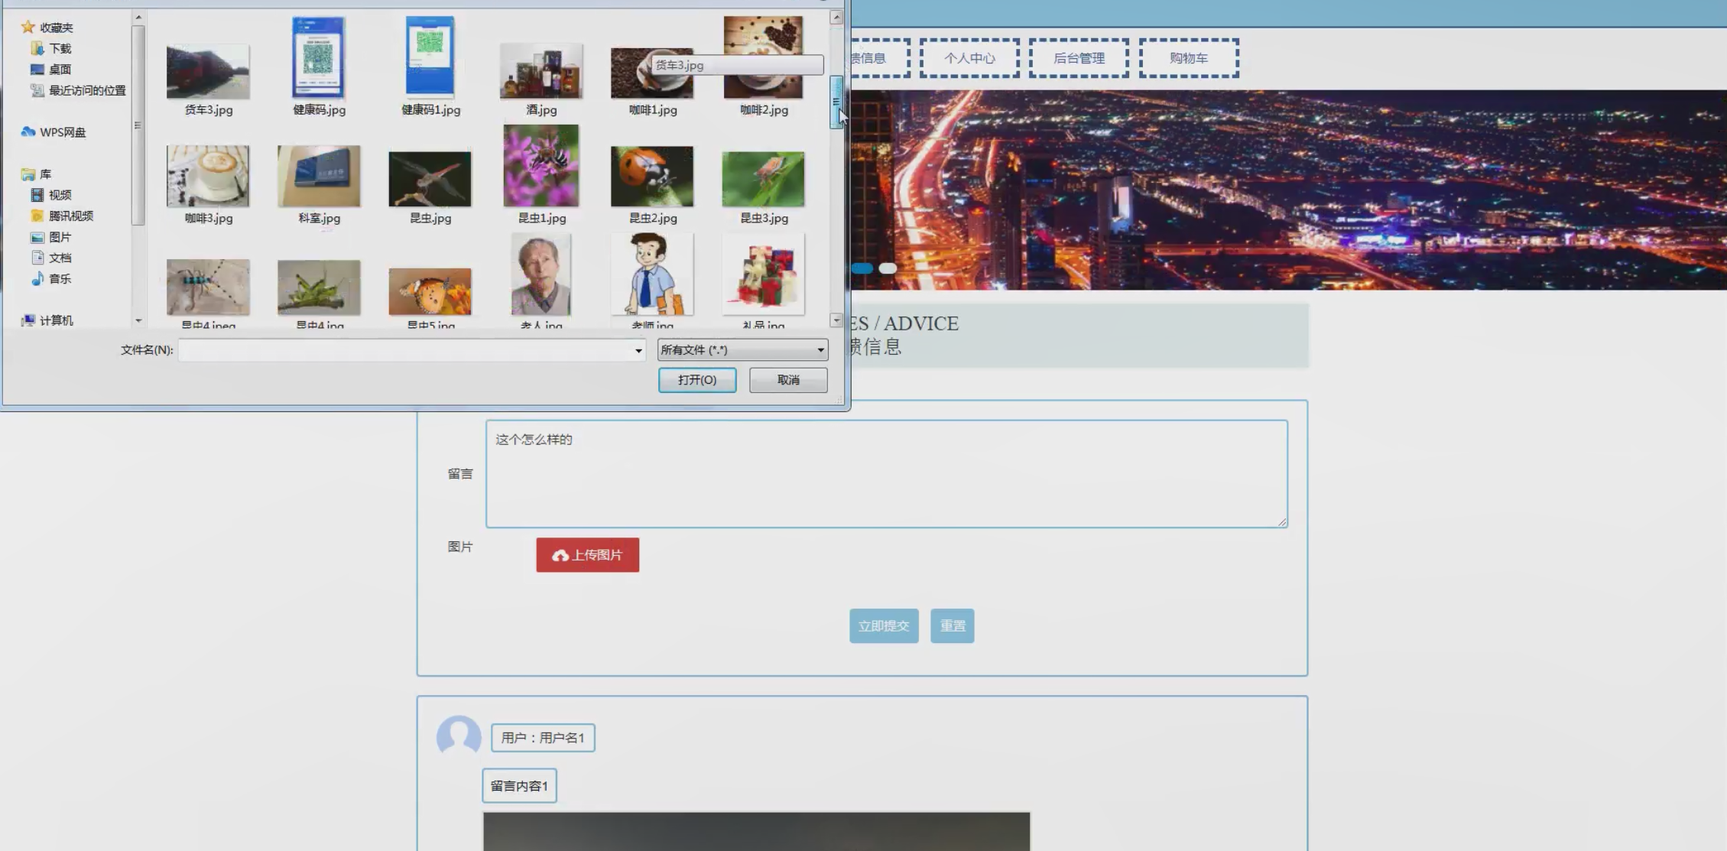Open WPS网盘 cloud location
The width and height of the screenshot is (1727, 851).
[x=62, y=132]
